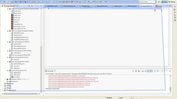Toggle Link with Editor in Package Explorer
The image size is (177, 99).
[x=32, y=6]
